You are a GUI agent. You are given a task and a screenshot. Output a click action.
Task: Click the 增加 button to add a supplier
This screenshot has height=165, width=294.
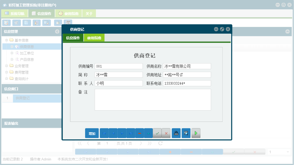92,133
